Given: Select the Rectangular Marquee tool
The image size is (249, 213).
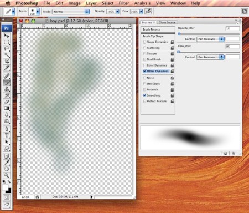Looking at the screenshot, I should pyautogui.click(x=7, y=42).
